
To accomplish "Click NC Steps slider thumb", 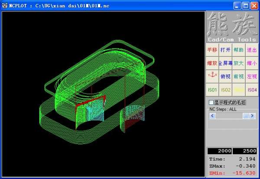I will pyautogui.click(x=246, y=116).
